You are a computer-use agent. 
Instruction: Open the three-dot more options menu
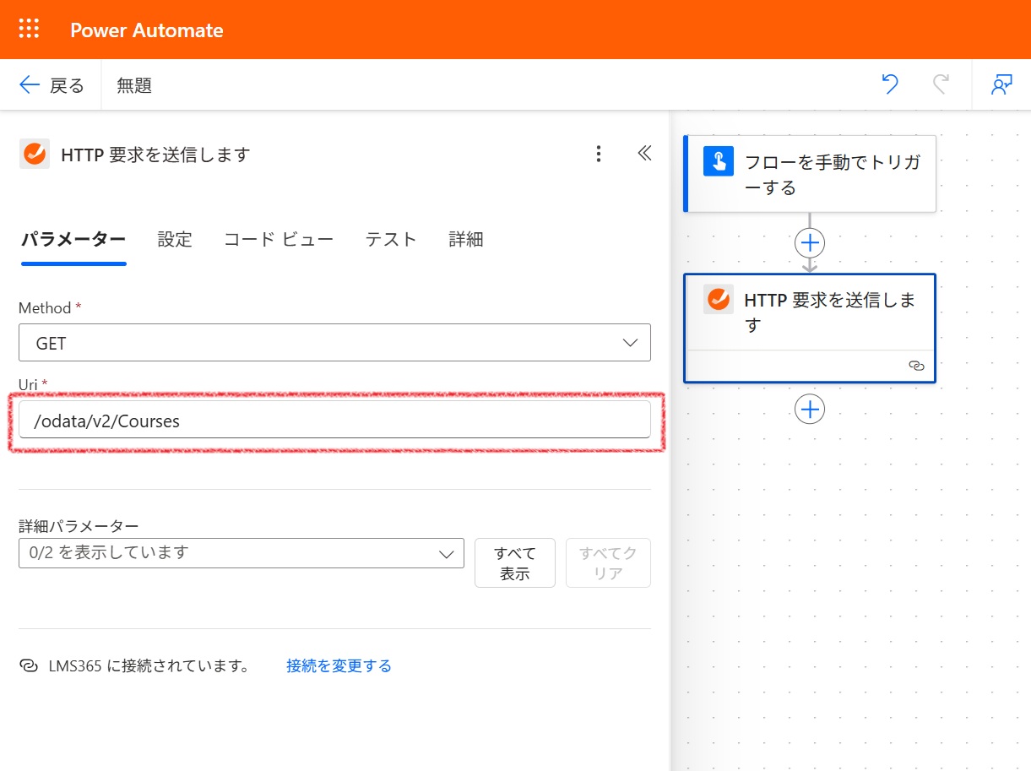point(599,154)
